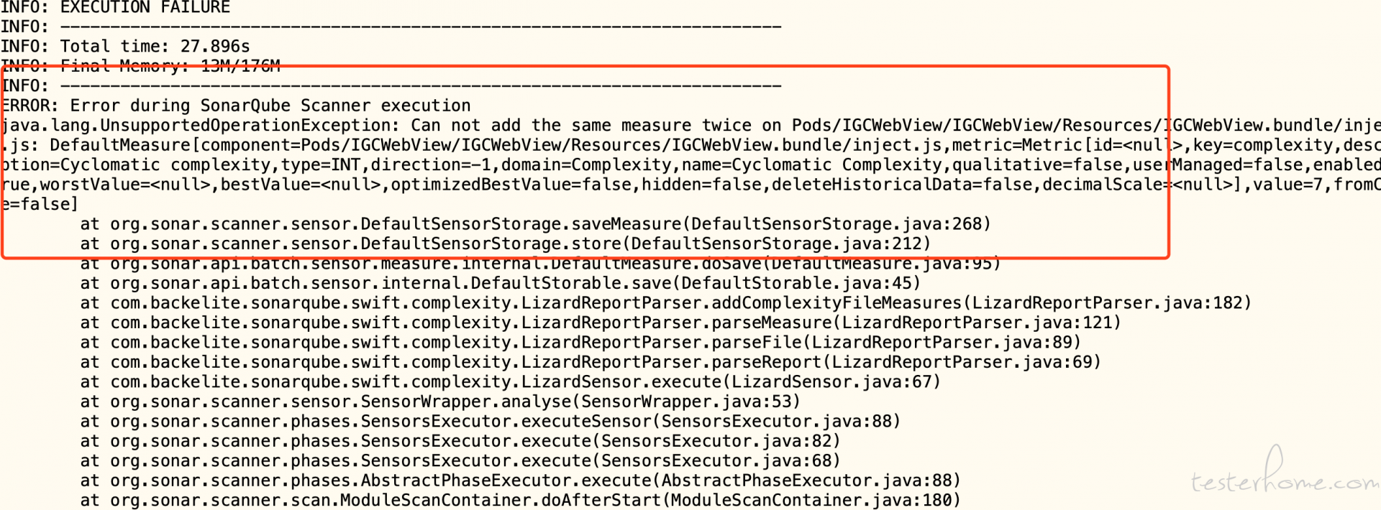Click LizardReportParser.addComplexityFileMeasures stack frame
The image size is (1381, 510).
click(665, 303)
